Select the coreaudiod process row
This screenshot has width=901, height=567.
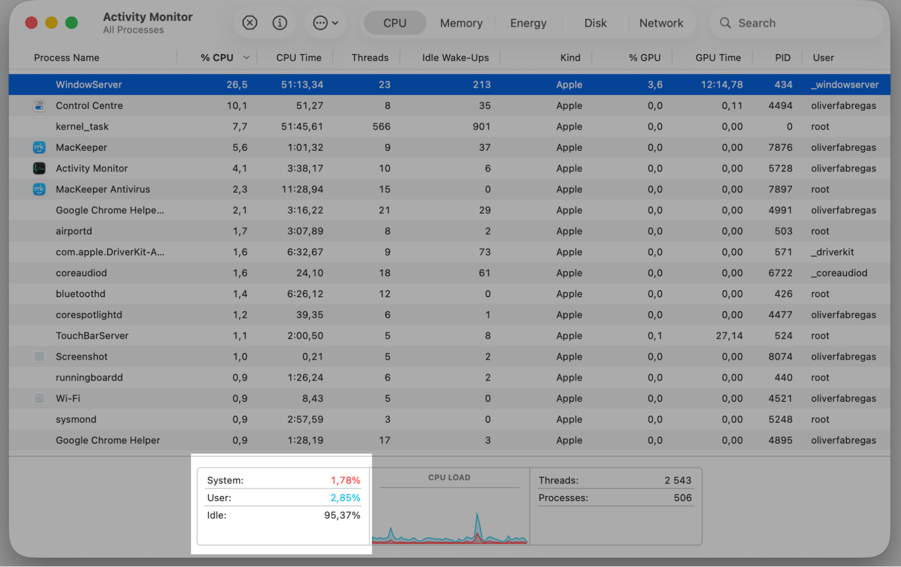449,273
